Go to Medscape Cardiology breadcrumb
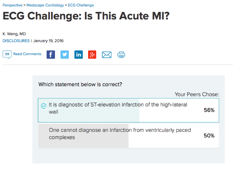Image resolution: width=233 pixels, height=171 pixels. (x=45, y=5)
